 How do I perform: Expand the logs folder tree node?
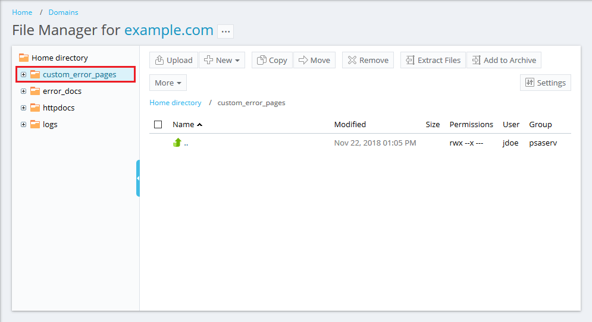24,125
